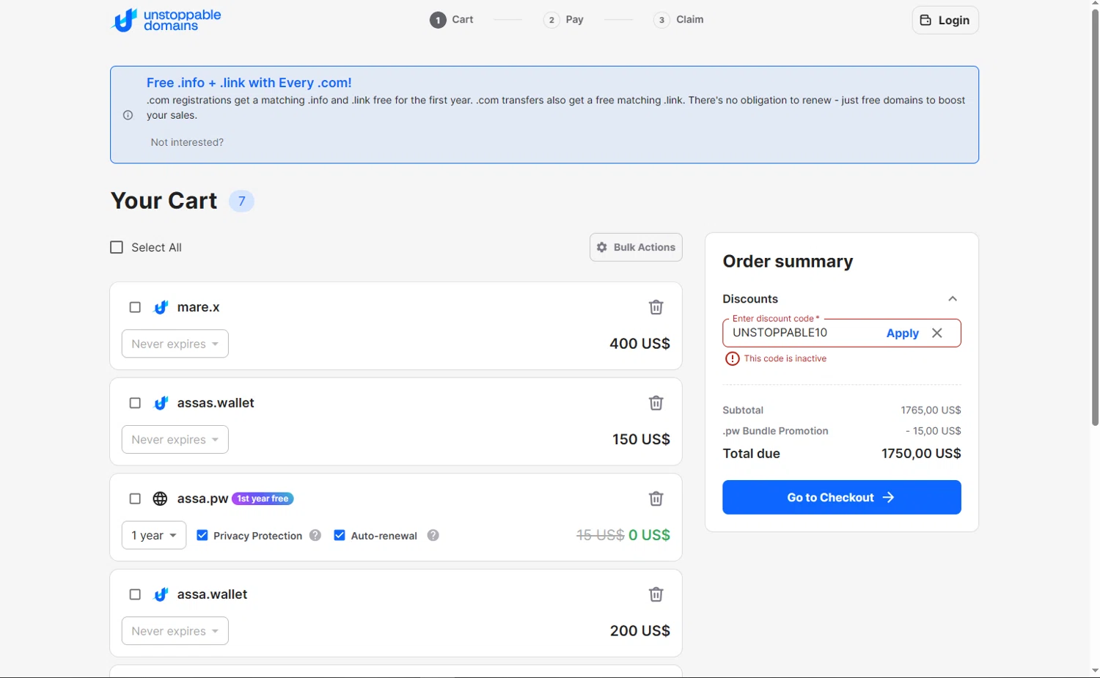Go to the Cart step
This screenshot has height=678, width=1100.
452,20
